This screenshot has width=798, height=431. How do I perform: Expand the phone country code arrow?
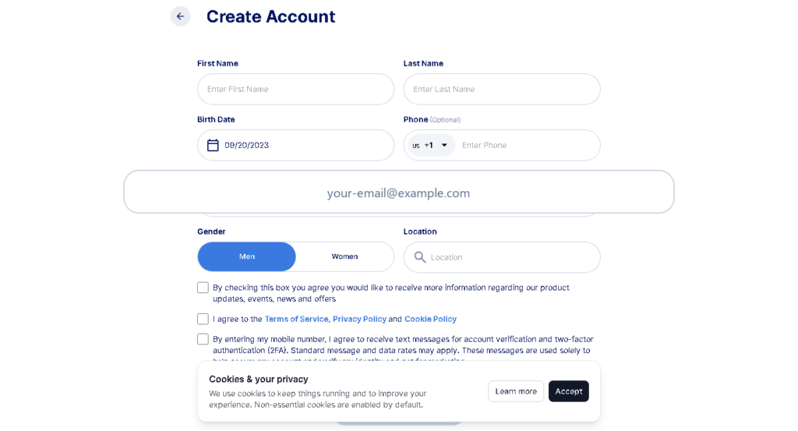click(444, 145)
